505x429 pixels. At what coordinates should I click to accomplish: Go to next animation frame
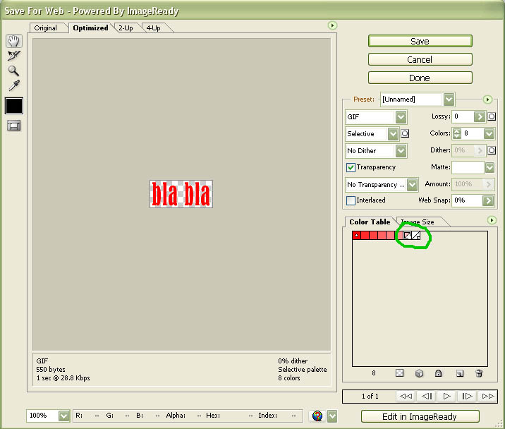[x=467, y=396]
